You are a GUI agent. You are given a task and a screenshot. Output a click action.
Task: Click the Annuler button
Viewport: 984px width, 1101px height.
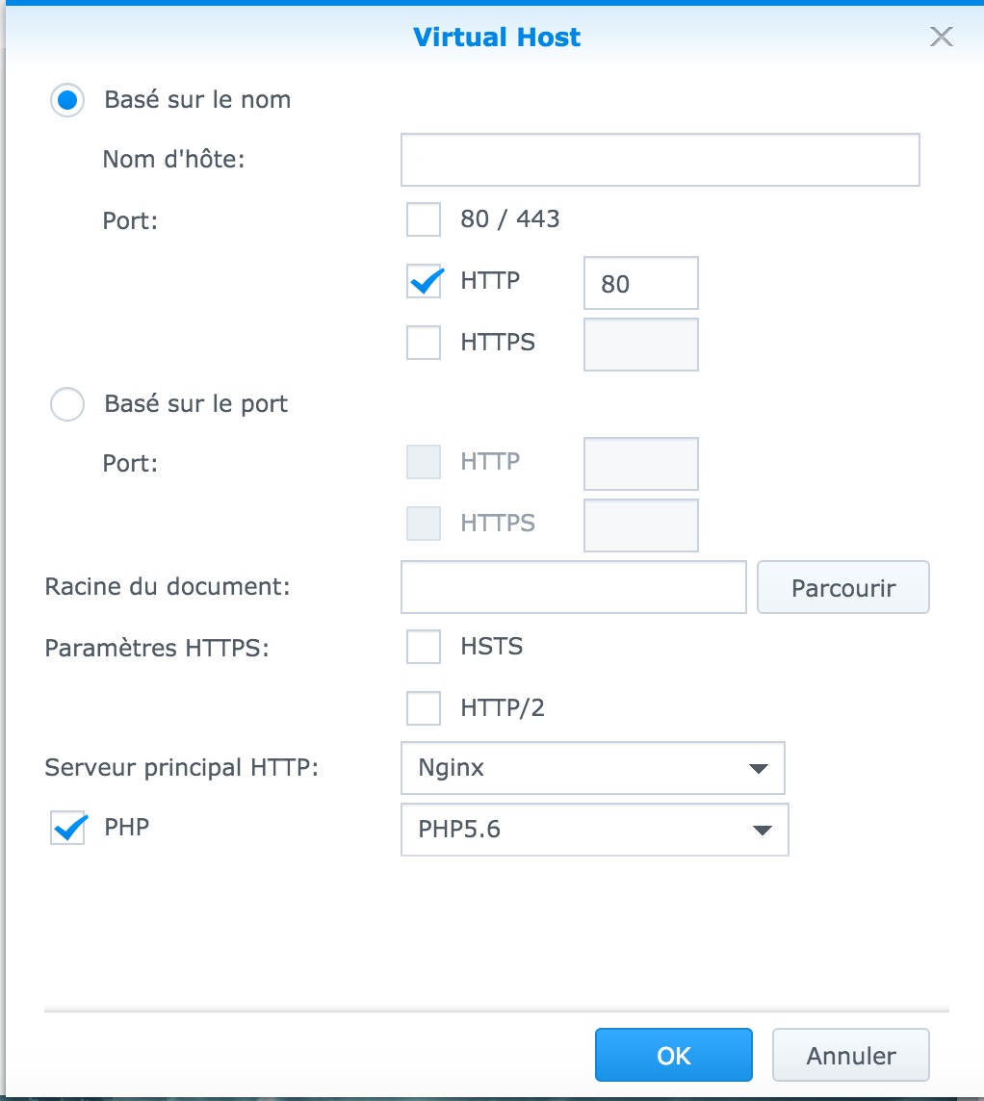coord(851,1056)
